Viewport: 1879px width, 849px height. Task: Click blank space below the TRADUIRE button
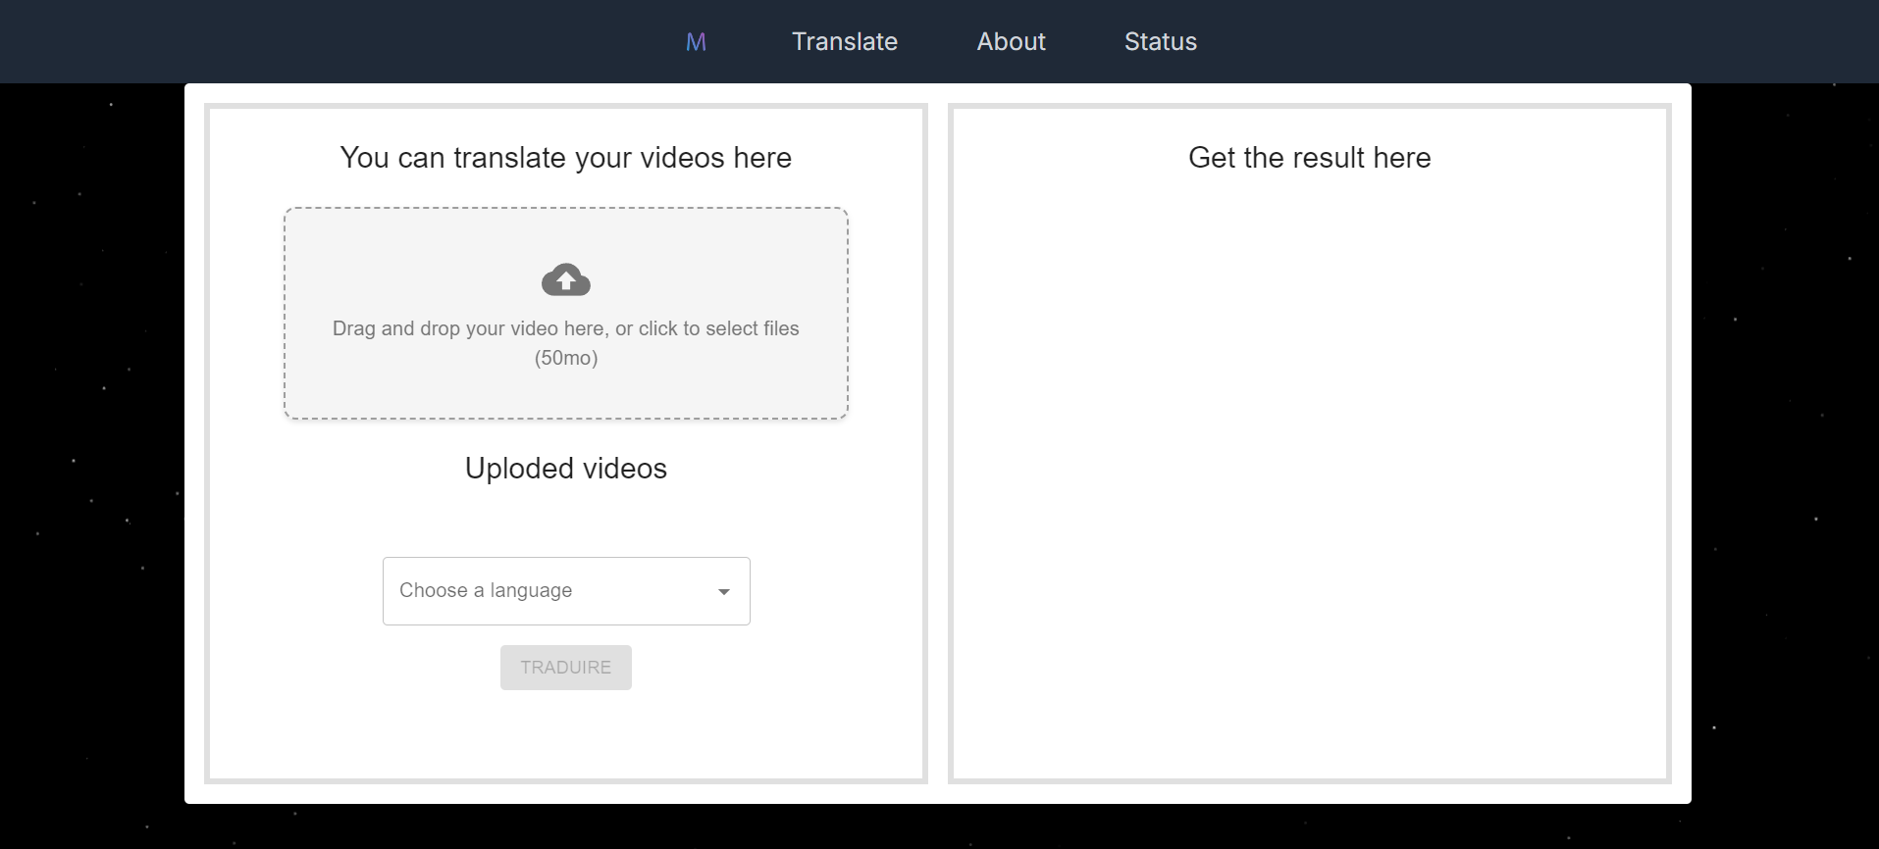566,735
